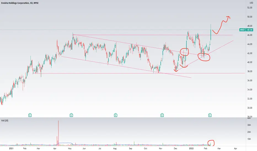The height and width of the screenshot is (151, 257).
Task: Open the latest earnings marker near Feb 2022
Action: point(210,115)
